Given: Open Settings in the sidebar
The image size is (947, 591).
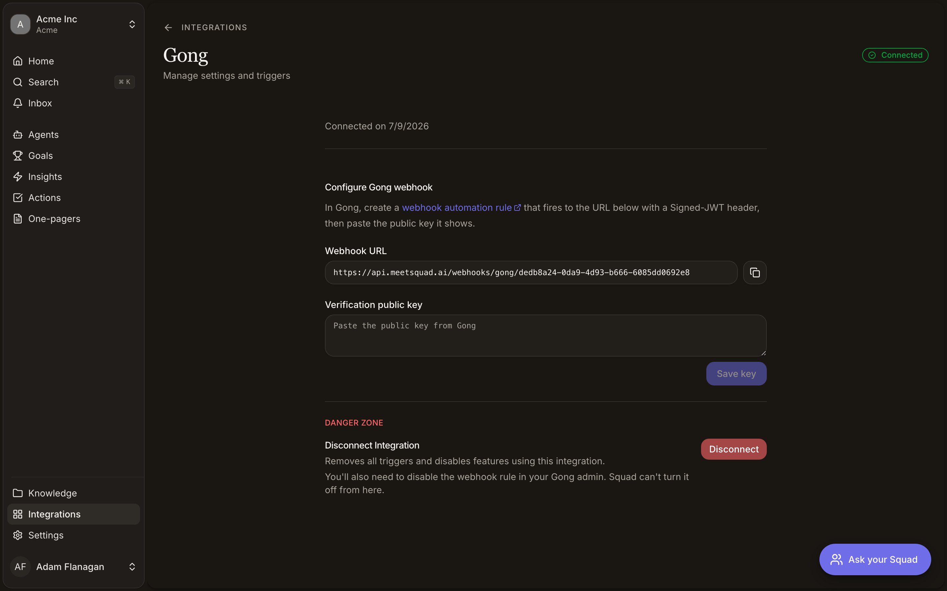Looking at the screenshot, I should [x=74, y=536].
